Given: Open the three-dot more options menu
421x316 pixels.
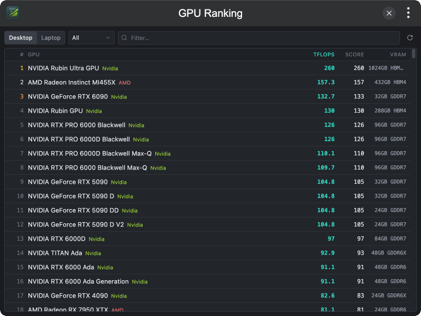Looking at the screenshot, I should pyautogui.click(x=408, y=13).
